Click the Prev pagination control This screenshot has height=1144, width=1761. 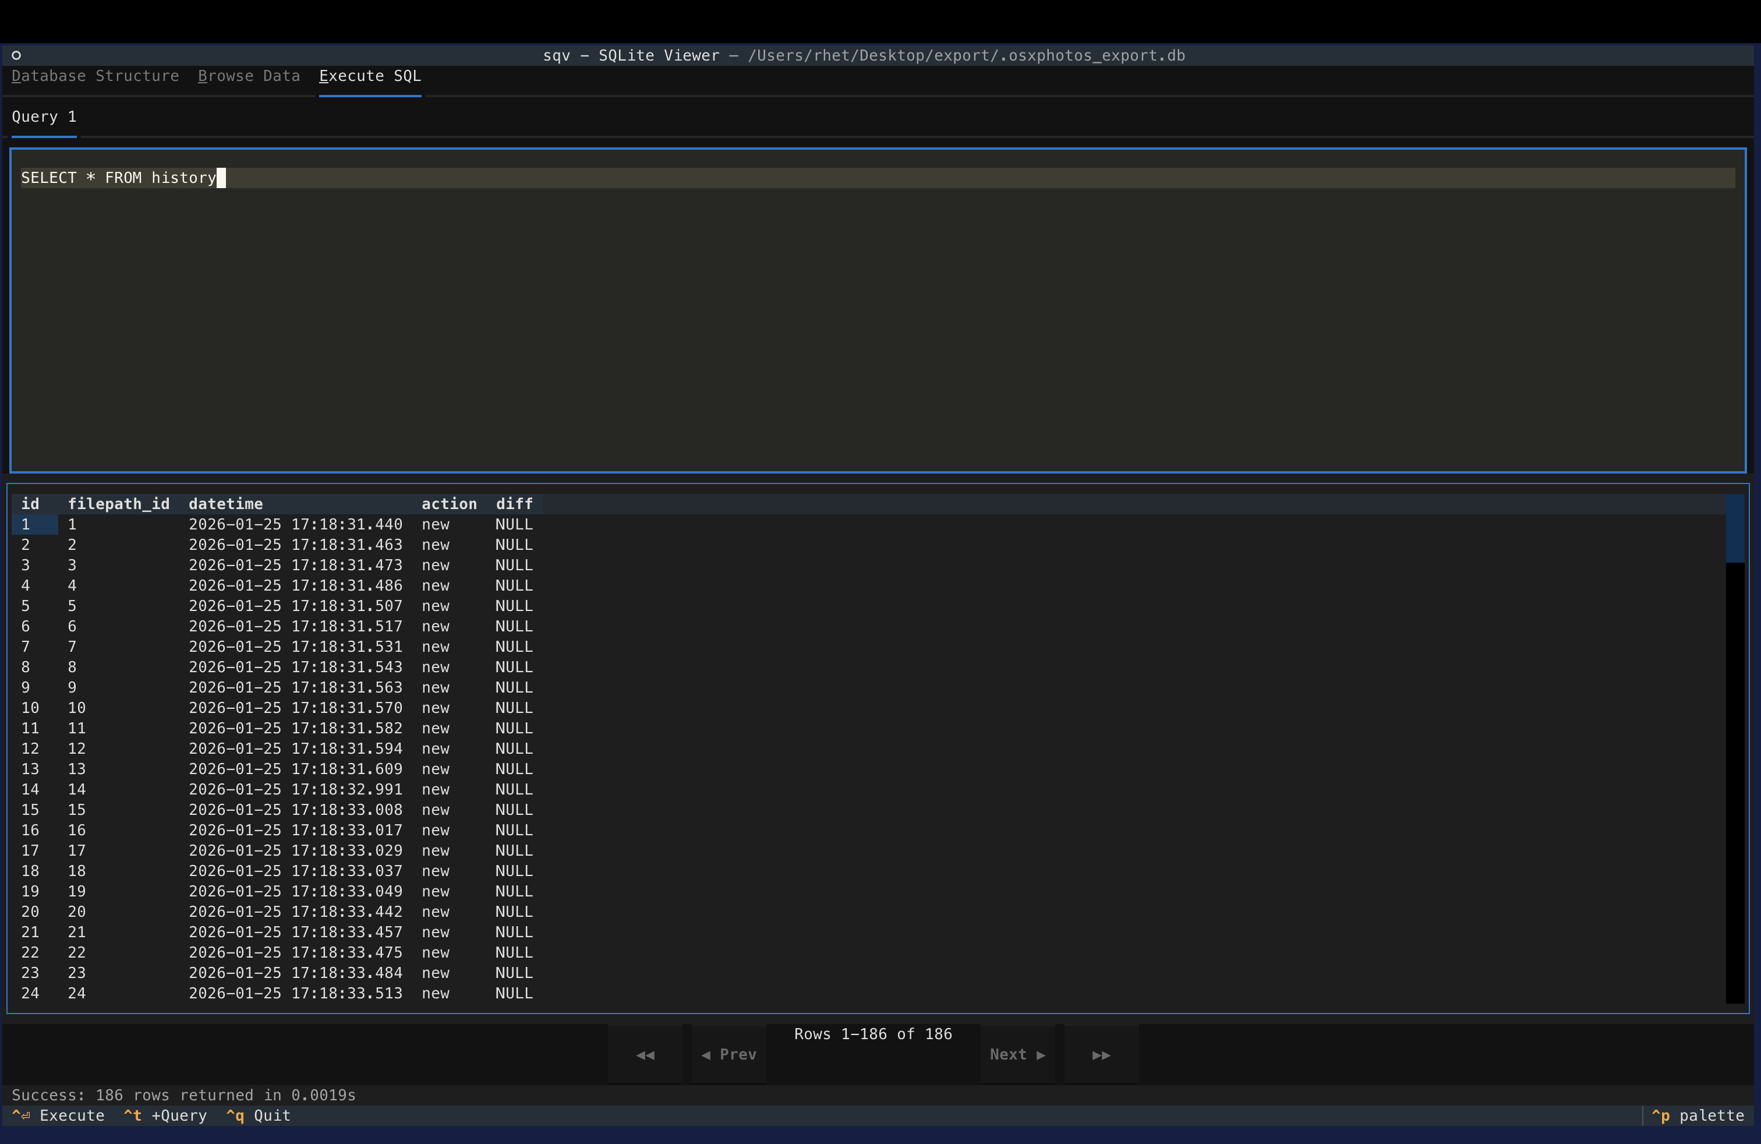tap(729, 1054)
